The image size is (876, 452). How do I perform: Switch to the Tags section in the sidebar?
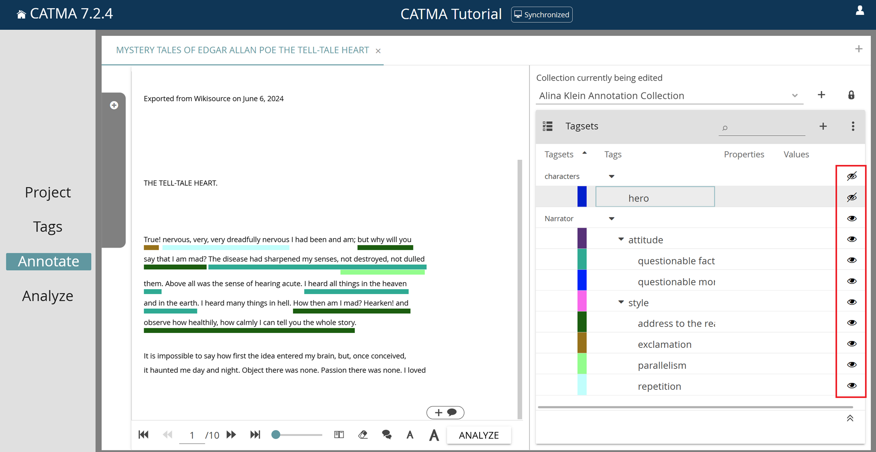pyautogui.click(x=47, y=226)
